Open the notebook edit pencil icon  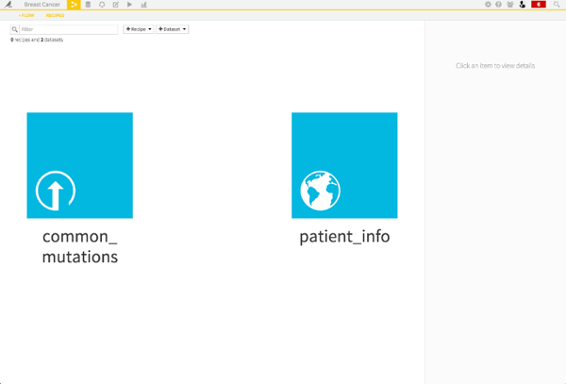coord(115,5)
